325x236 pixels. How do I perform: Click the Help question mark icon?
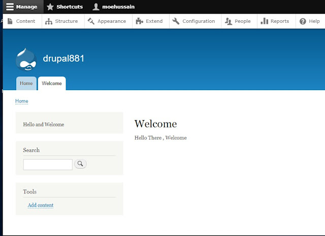(x=303, y=21)
